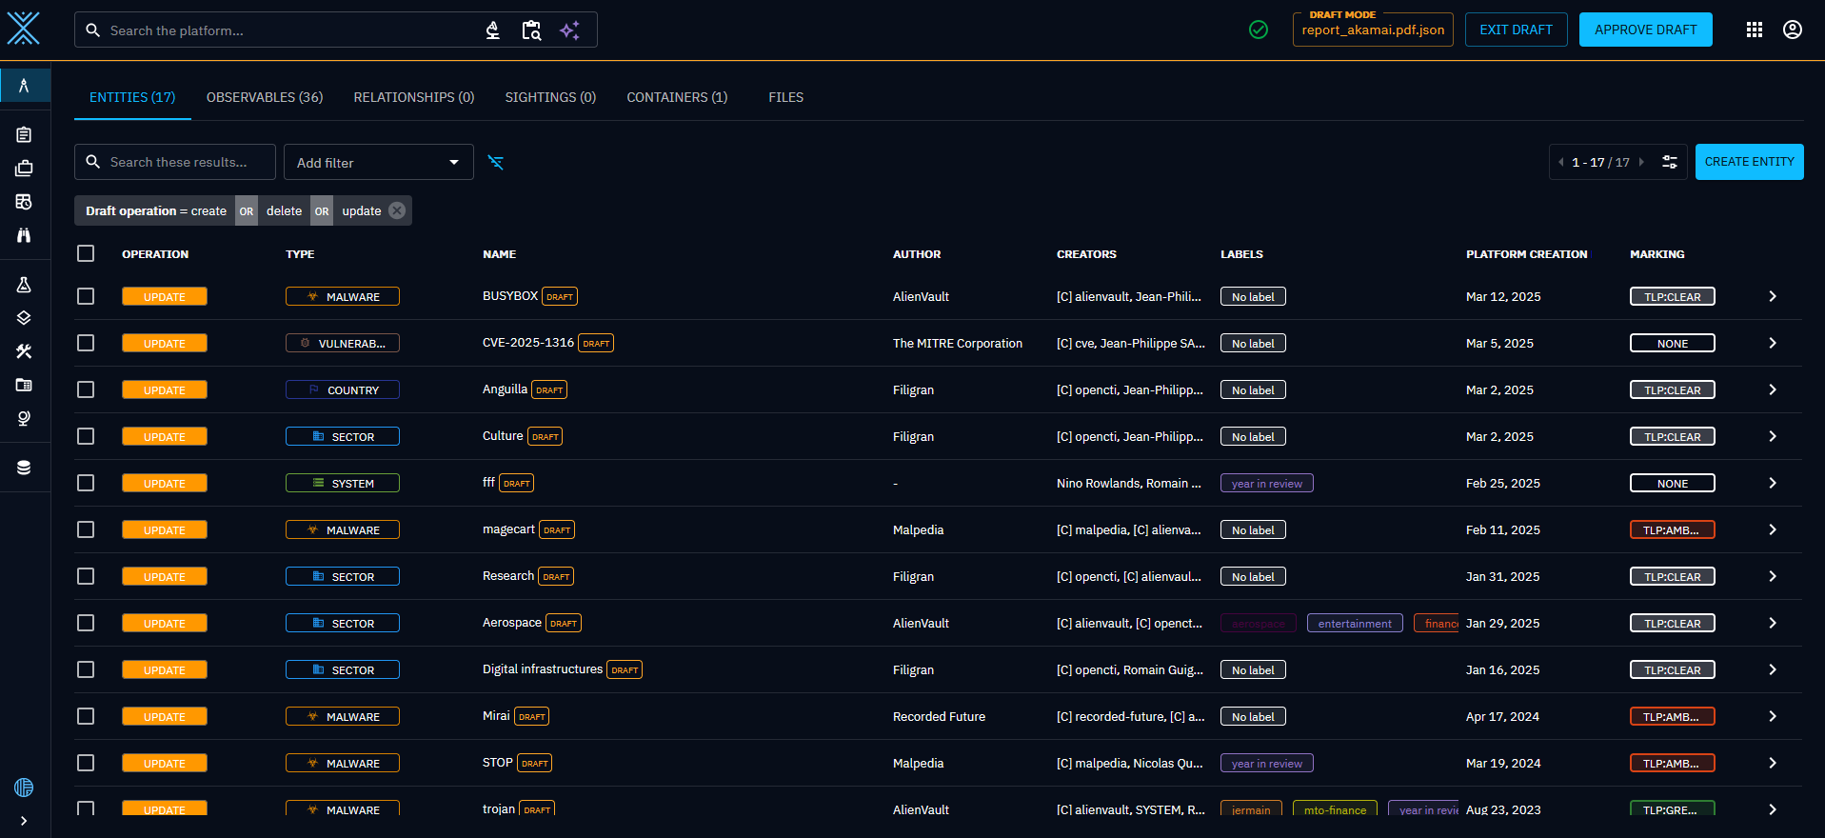The height and width of the screenshot is (838, 1825).
Task: Open the Add filter dropdown
Action: (x=378, y=163)
